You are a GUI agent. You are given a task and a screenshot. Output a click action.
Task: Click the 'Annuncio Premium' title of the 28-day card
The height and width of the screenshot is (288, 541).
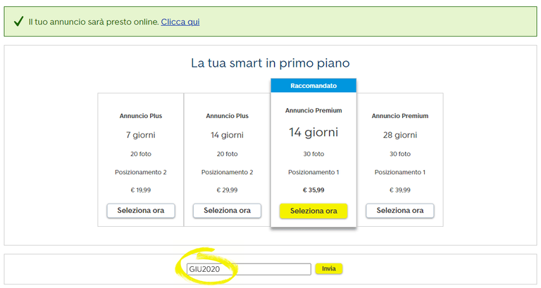[400, 116]
